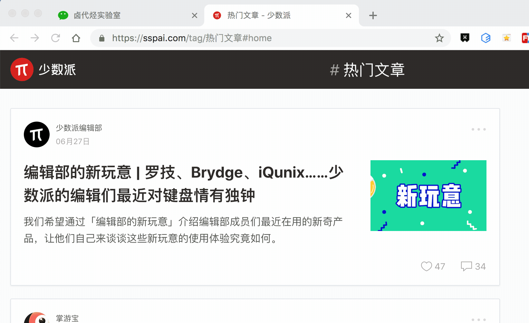Open comments with the speech bubble icon
This screenshot has width=529, height=323.
[466, 266]
